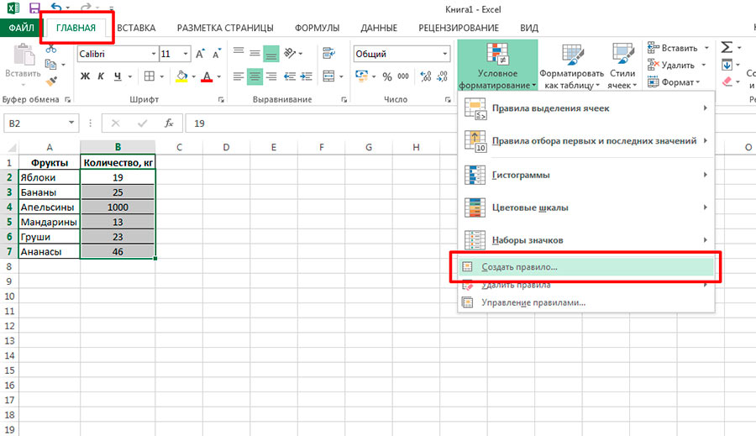This screenshot has width=756, height=436.
Task: Click the percent style icon
Action: point(387,76)
